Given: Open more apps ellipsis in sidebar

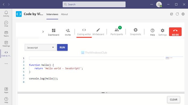Looking at the screenshot, I should [6, 64].
